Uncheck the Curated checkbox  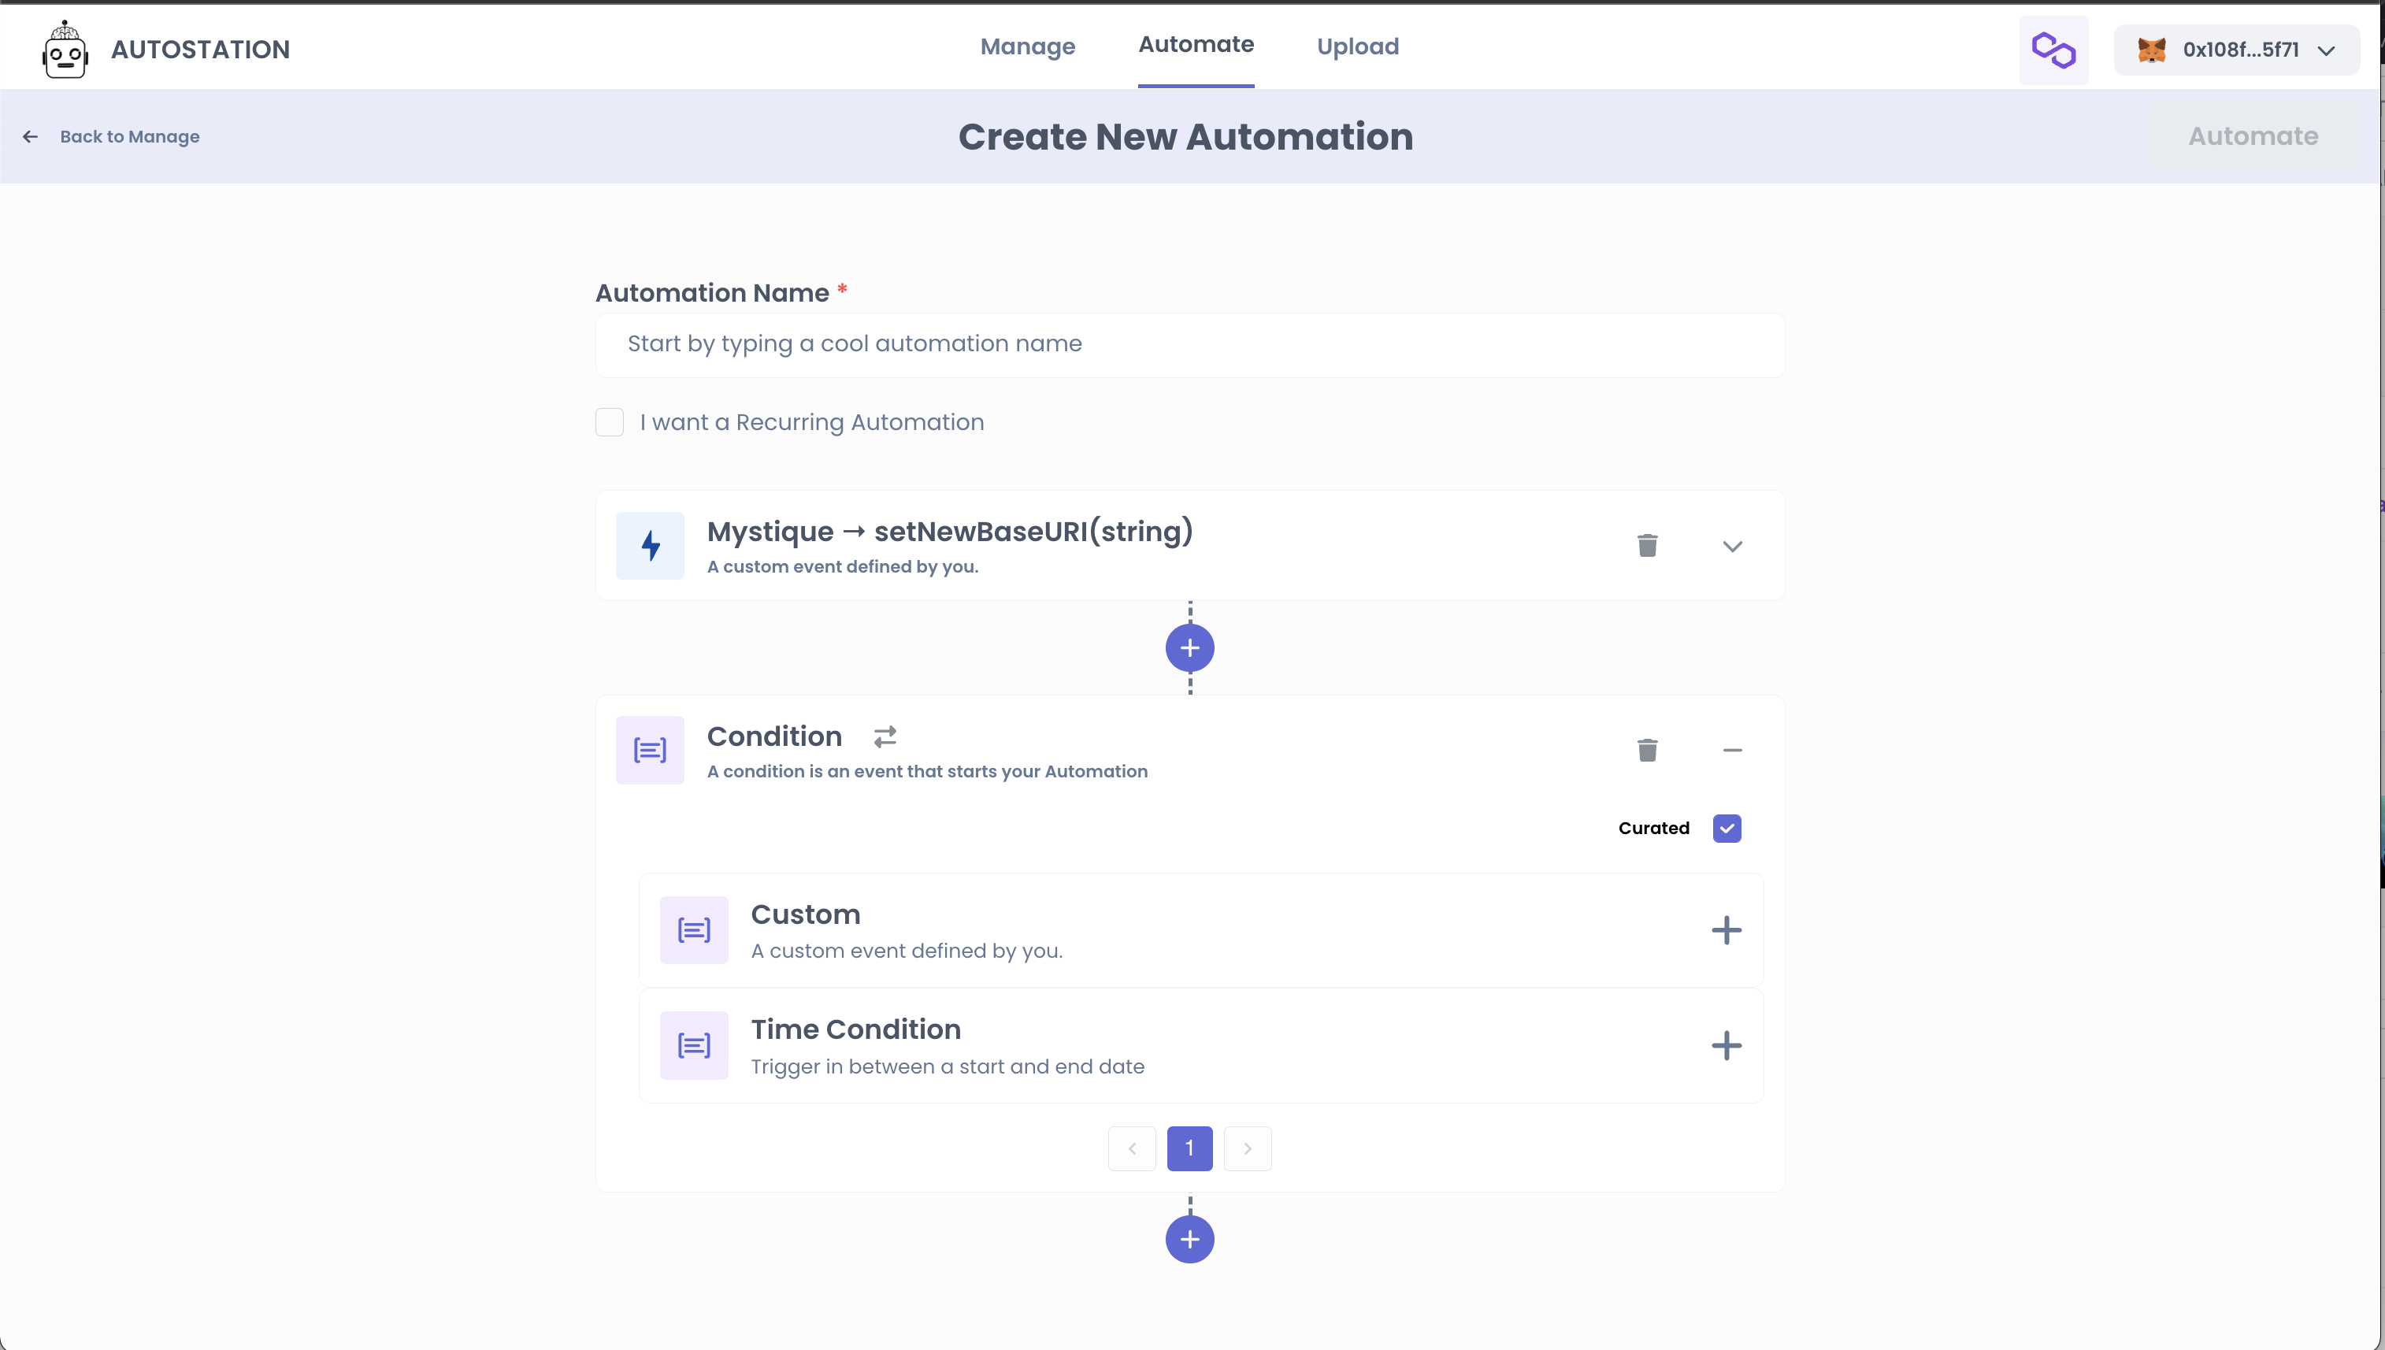coord(1727,828)
